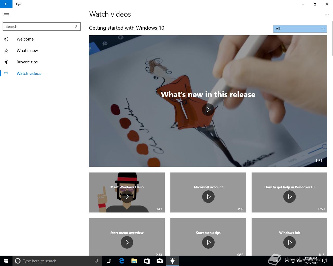Image resolution: width=333 pixels, height=266 pixels.
Task: Open File Explorer from taskbar
Action: click(134, 261)
